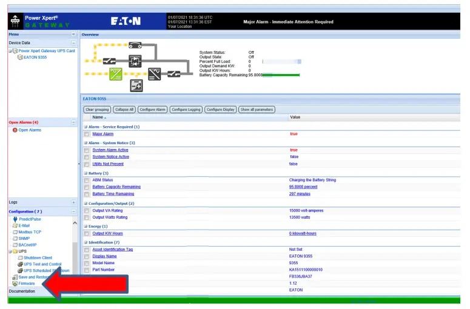Click the Configure Display button
Image resolution: width=470 pixels, height=309 pixels.
pos(221,110)
